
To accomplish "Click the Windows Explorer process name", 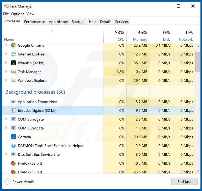I will point(33,81).
